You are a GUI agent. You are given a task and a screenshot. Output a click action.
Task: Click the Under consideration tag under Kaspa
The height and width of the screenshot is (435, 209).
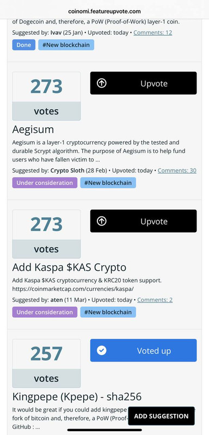coord(45,312)
